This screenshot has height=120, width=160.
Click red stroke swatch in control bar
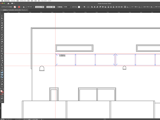(19, 7)
